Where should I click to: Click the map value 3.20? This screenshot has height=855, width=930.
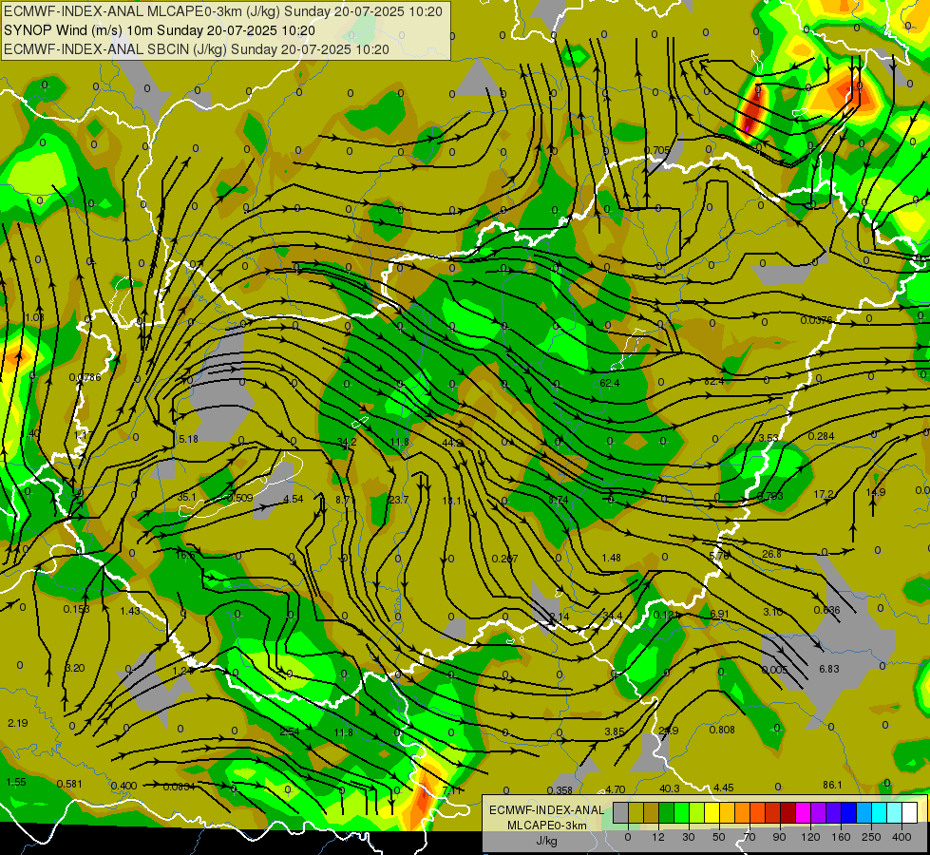point(75,668)
